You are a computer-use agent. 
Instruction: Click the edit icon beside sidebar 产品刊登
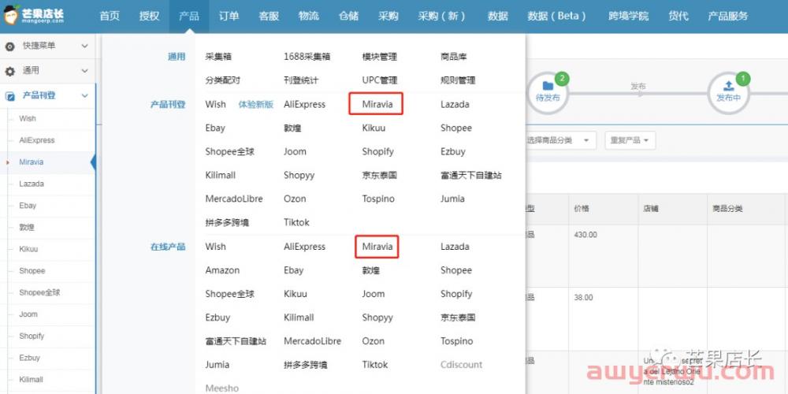click(x=10, y=96)
